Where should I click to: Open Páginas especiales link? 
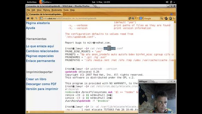point(40,56)
